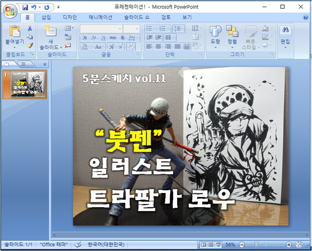Toggle italic formatting
The image size is (312, 251).
[94, 38]
